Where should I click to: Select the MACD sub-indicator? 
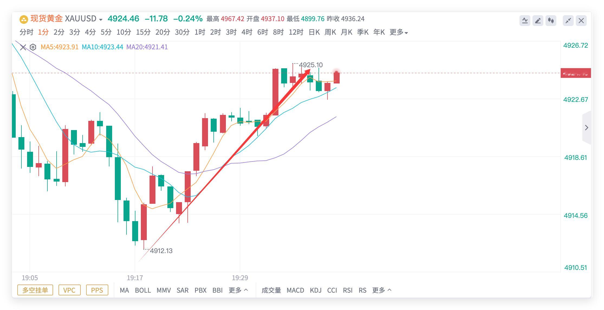click(x=295, y=290)
